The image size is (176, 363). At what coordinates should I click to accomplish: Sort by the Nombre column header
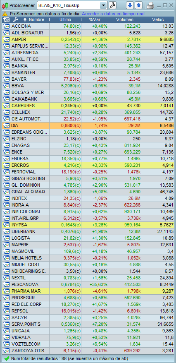point(36,20)
